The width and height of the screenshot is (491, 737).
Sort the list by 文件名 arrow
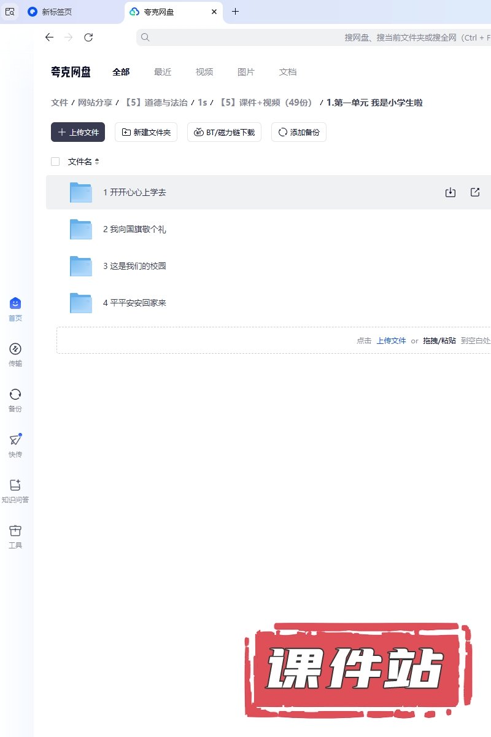(x=97, y=162)
